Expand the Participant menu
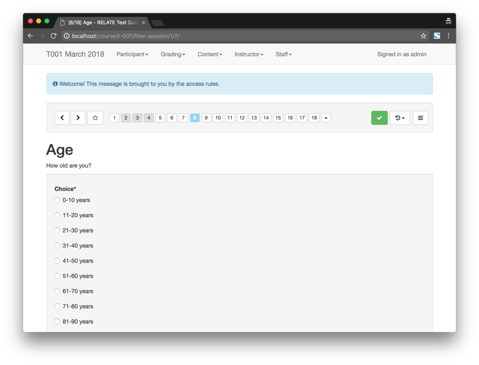The height and width of the screenshot is (365, 479). pyautogui.click(x=132, y=54)
